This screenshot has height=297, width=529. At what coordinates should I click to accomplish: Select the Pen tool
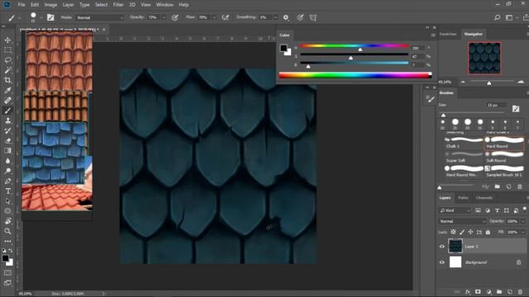pyautogui.click(x=7, y=181)
